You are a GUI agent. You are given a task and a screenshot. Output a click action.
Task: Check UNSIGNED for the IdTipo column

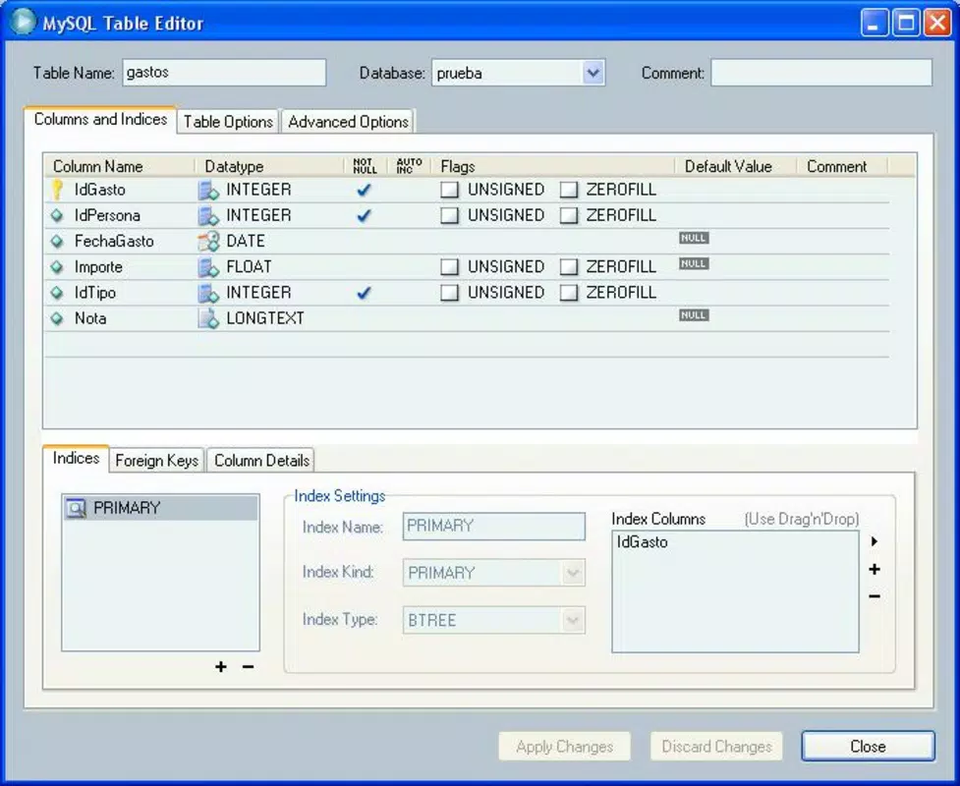coord(449,293)
